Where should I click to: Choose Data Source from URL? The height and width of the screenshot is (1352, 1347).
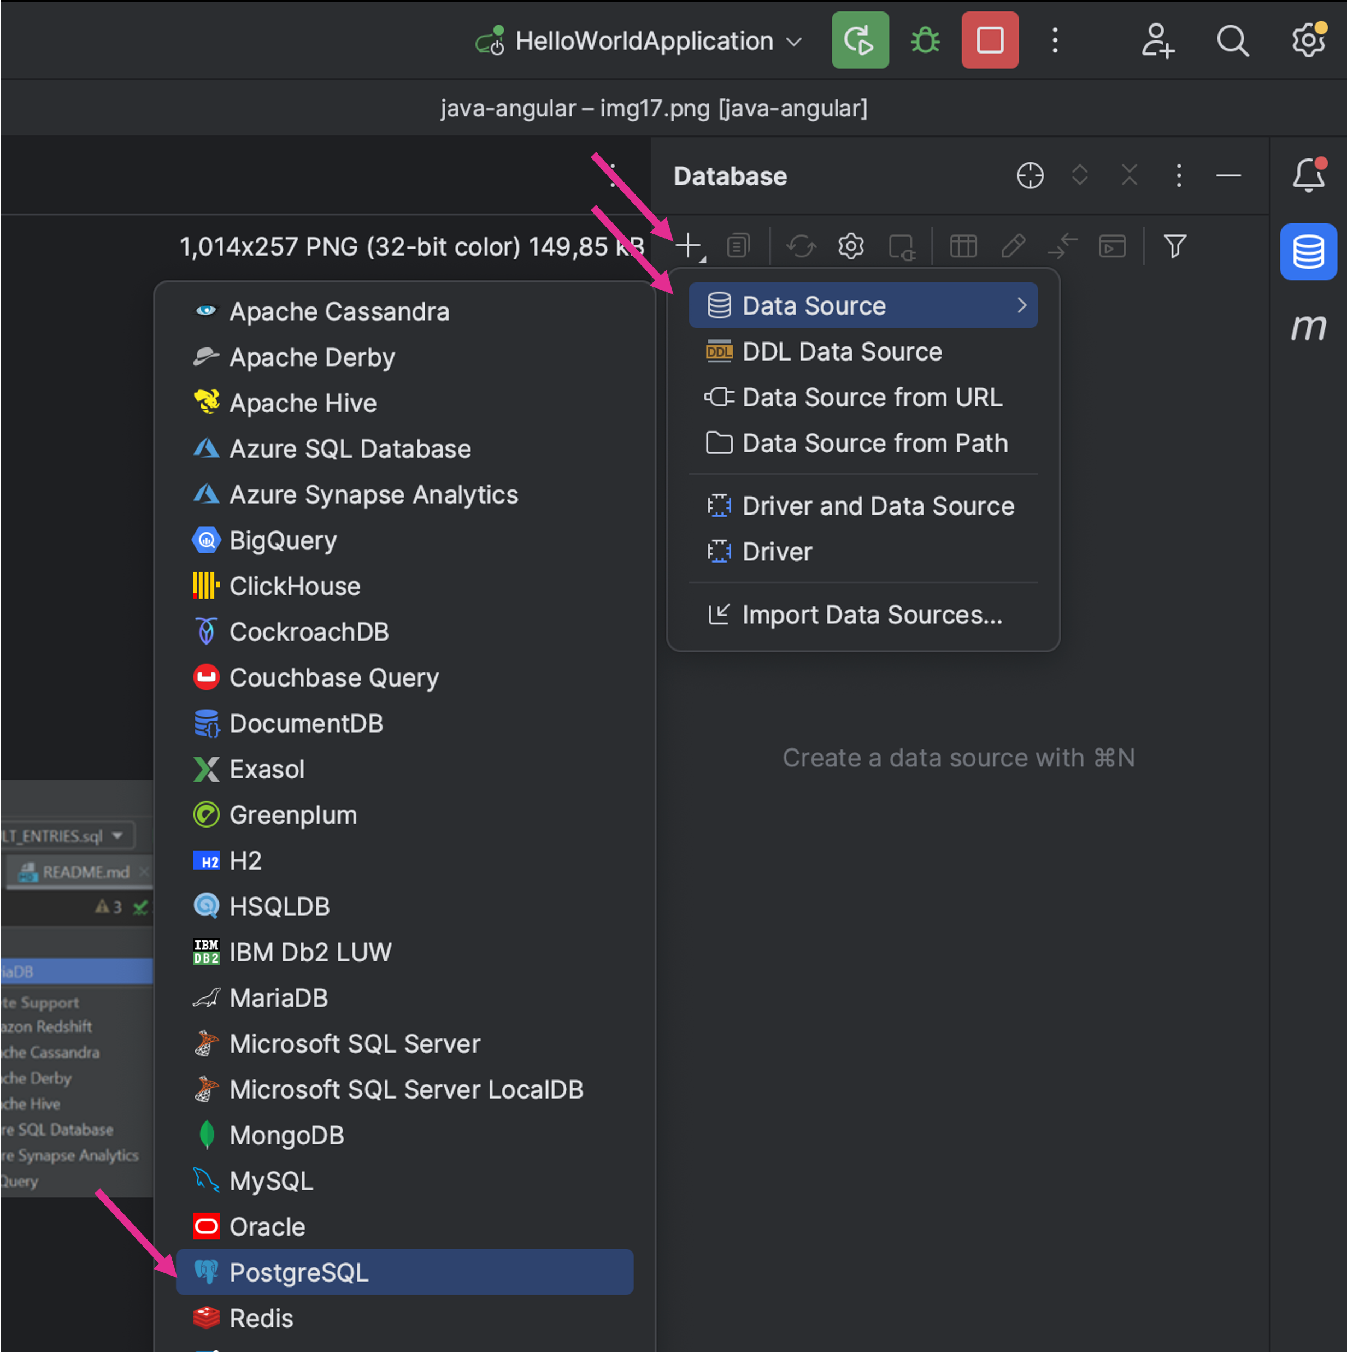point(862,398)
